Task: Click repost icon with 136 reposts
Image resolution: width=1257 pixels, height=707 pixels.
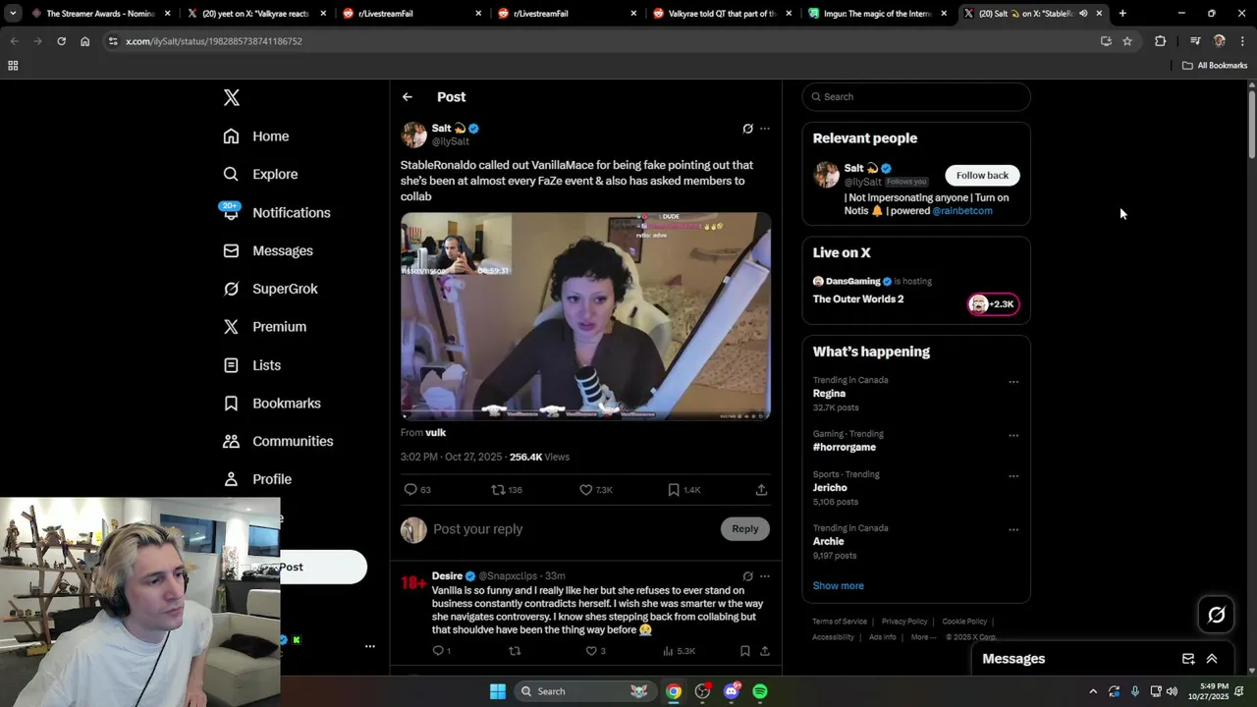Action: (498, 489)
